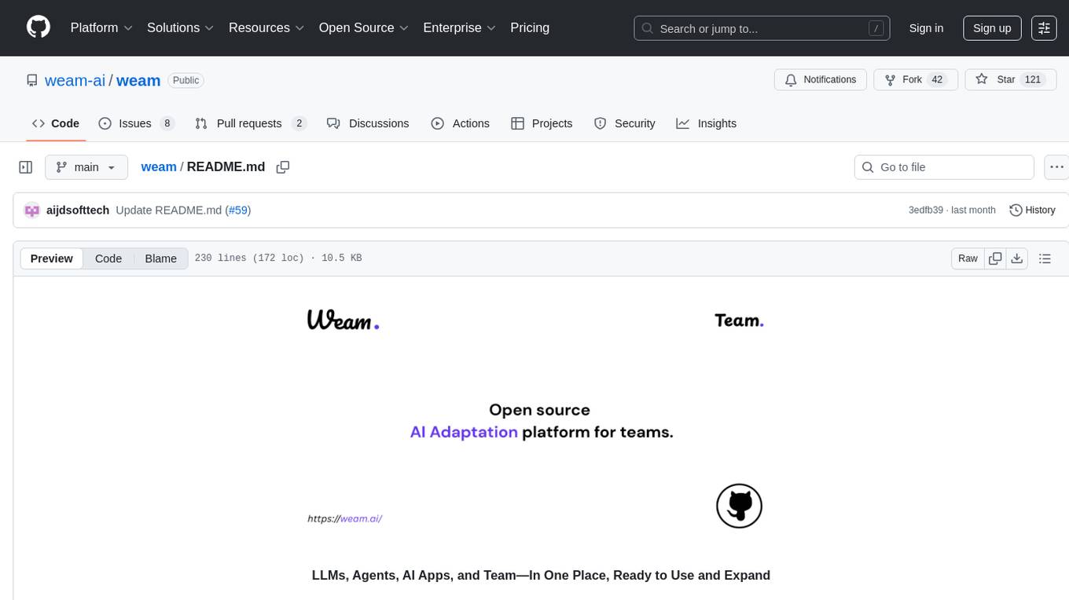Download the raw file
This screenshot has width=1069, height=600.
1016,258
